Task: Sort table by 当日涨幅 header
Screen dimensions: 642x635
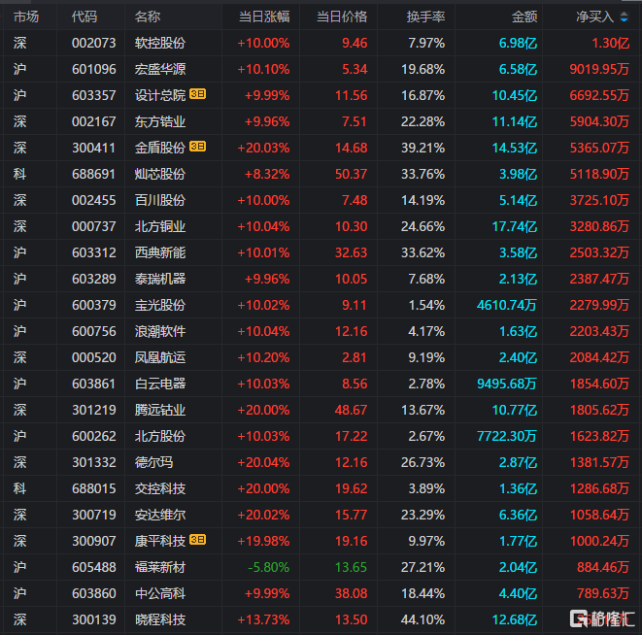Action: (264, 17)
